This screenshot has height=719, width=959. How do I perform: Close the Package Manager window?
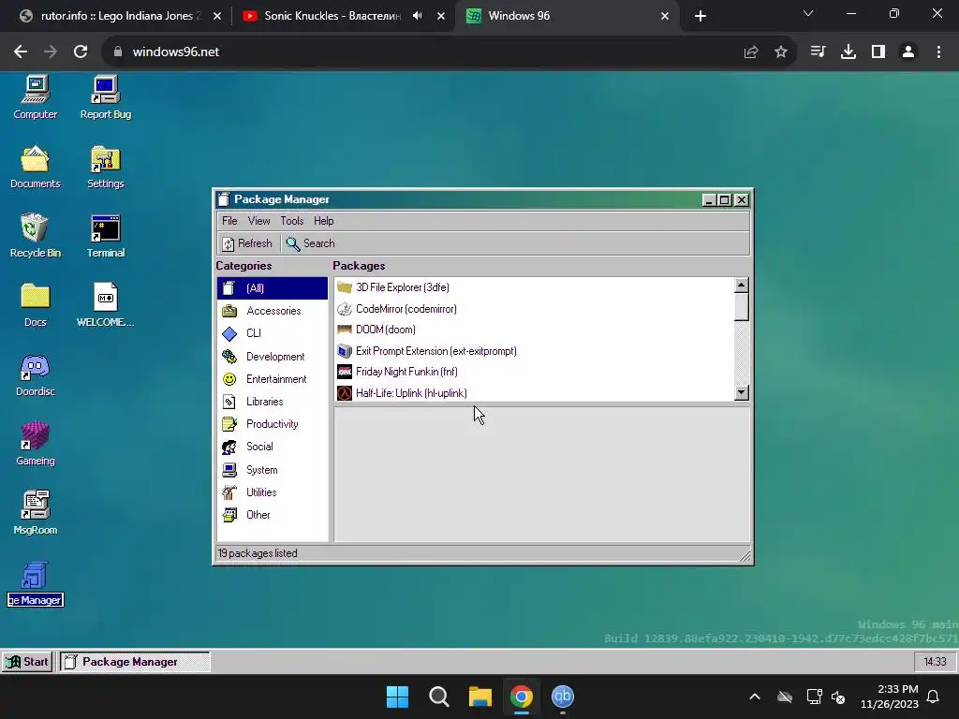click(x=742, y=200)
